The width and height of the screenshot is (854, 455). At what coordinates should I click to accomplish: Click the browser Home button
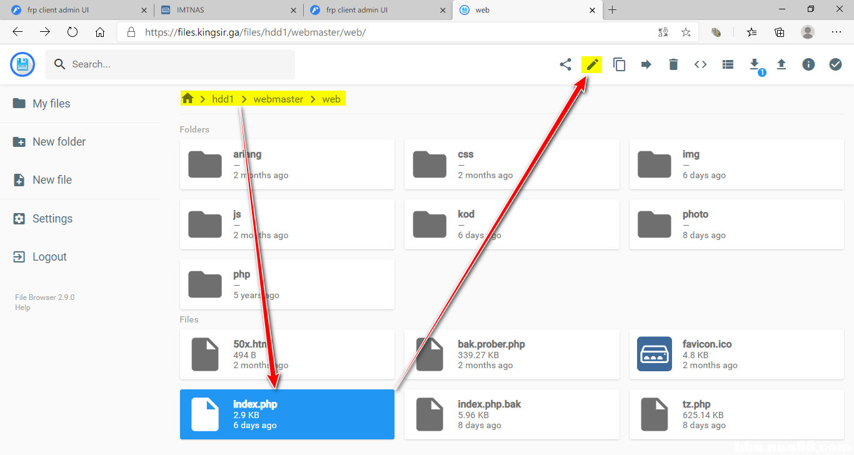[100, 32]
